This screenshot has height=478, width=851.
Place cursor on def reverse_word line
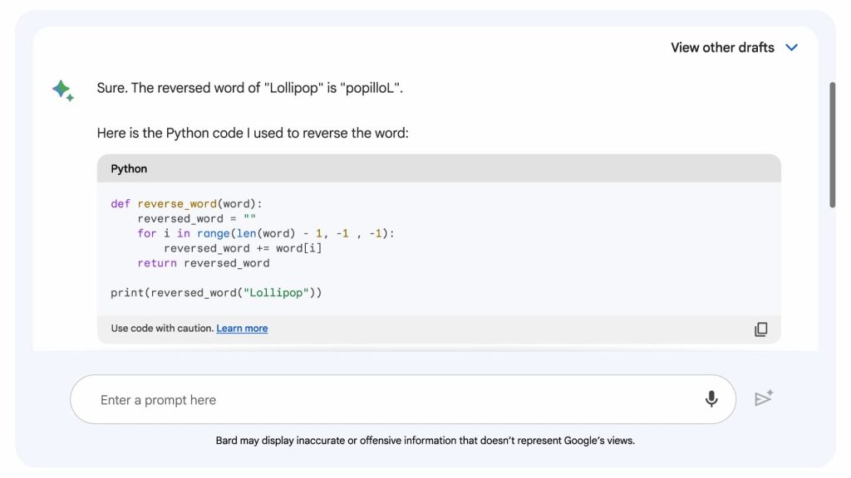(x=186, y=204)
